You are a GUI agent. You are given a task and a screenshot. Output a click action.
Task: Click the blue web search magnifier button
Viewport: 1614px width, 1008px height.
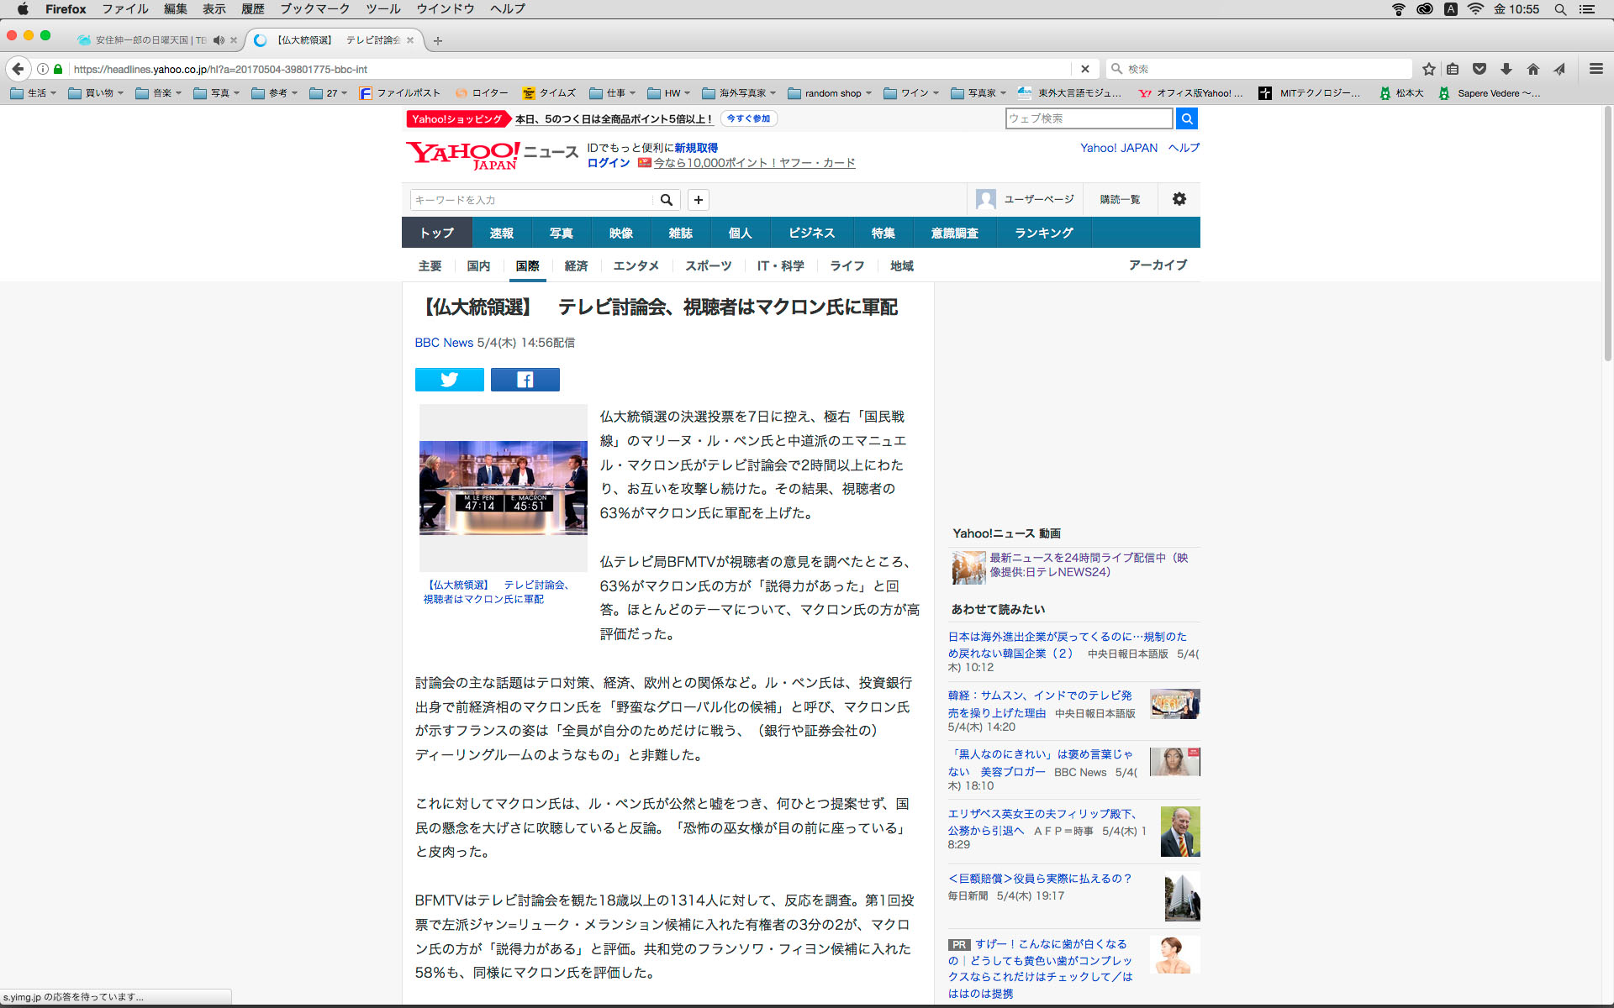pos(1186,118)
